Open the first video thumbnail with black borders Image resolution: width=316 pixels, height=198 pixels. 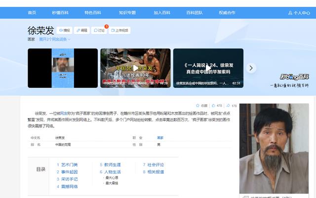(63, 68)
